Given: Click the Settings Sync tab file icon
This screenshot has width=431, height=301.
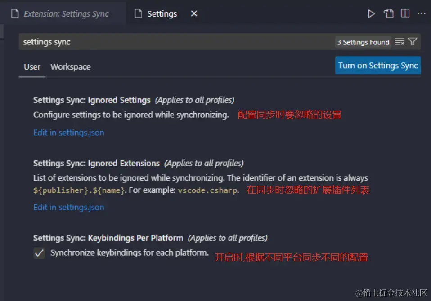Looking at the screenshot, I should (x=15, y=13).
